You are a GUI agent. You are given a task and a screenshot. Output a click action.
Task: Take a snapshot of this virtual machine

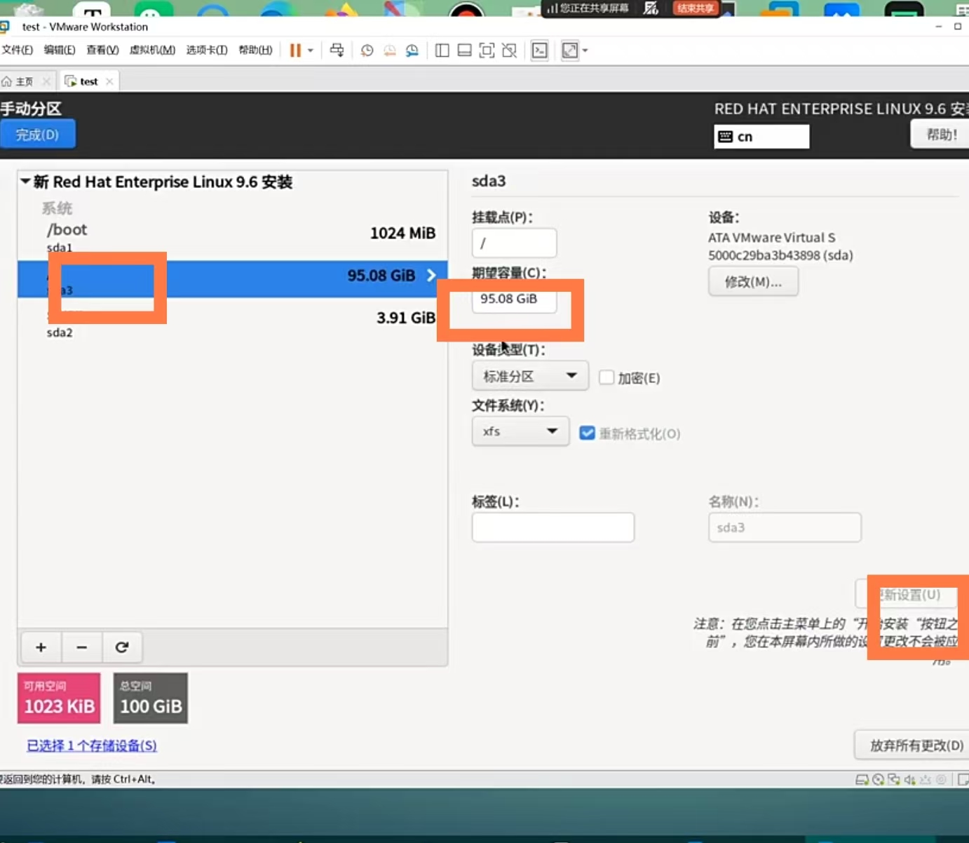click(x=367, y=50)
